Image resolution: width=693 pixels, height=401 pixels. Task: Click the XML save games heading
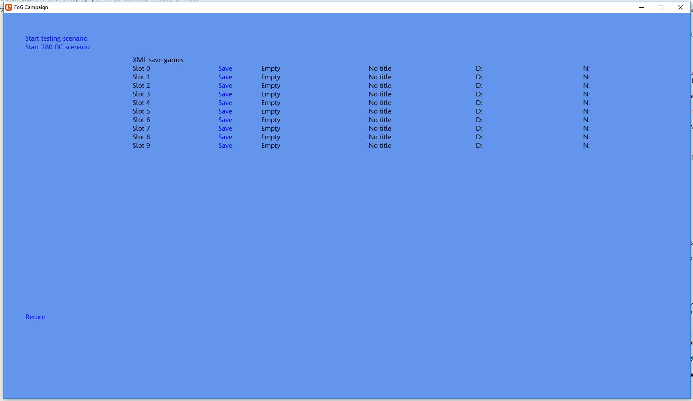tap(158, 60)
